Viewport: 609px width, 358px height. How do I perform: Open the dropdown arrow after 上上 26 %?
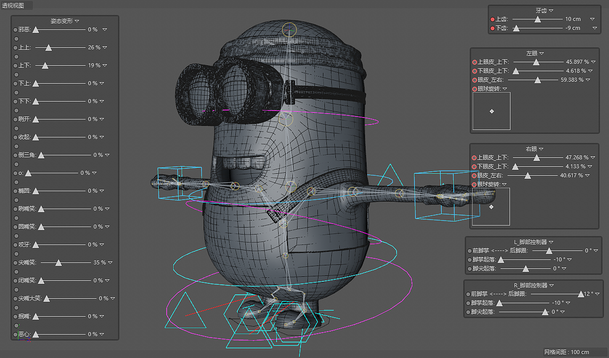pyautogui.click(x=105, y=47)
